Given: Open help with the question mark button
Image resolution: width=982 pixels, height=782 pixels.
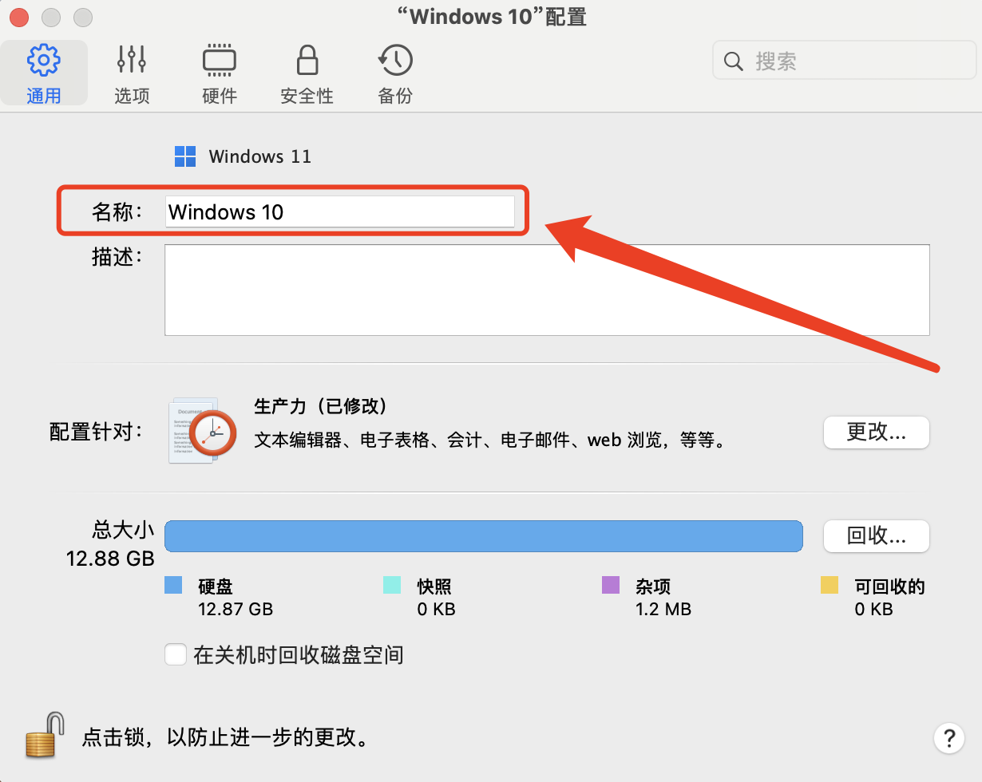Looking at the screenshot, I should [x=948, y=737].
